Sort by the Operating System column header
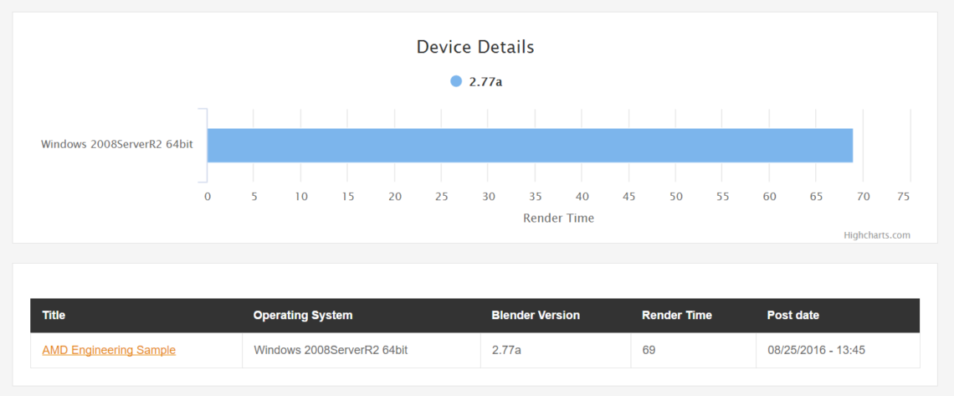 pyautogui.click(x=303, y=315)
